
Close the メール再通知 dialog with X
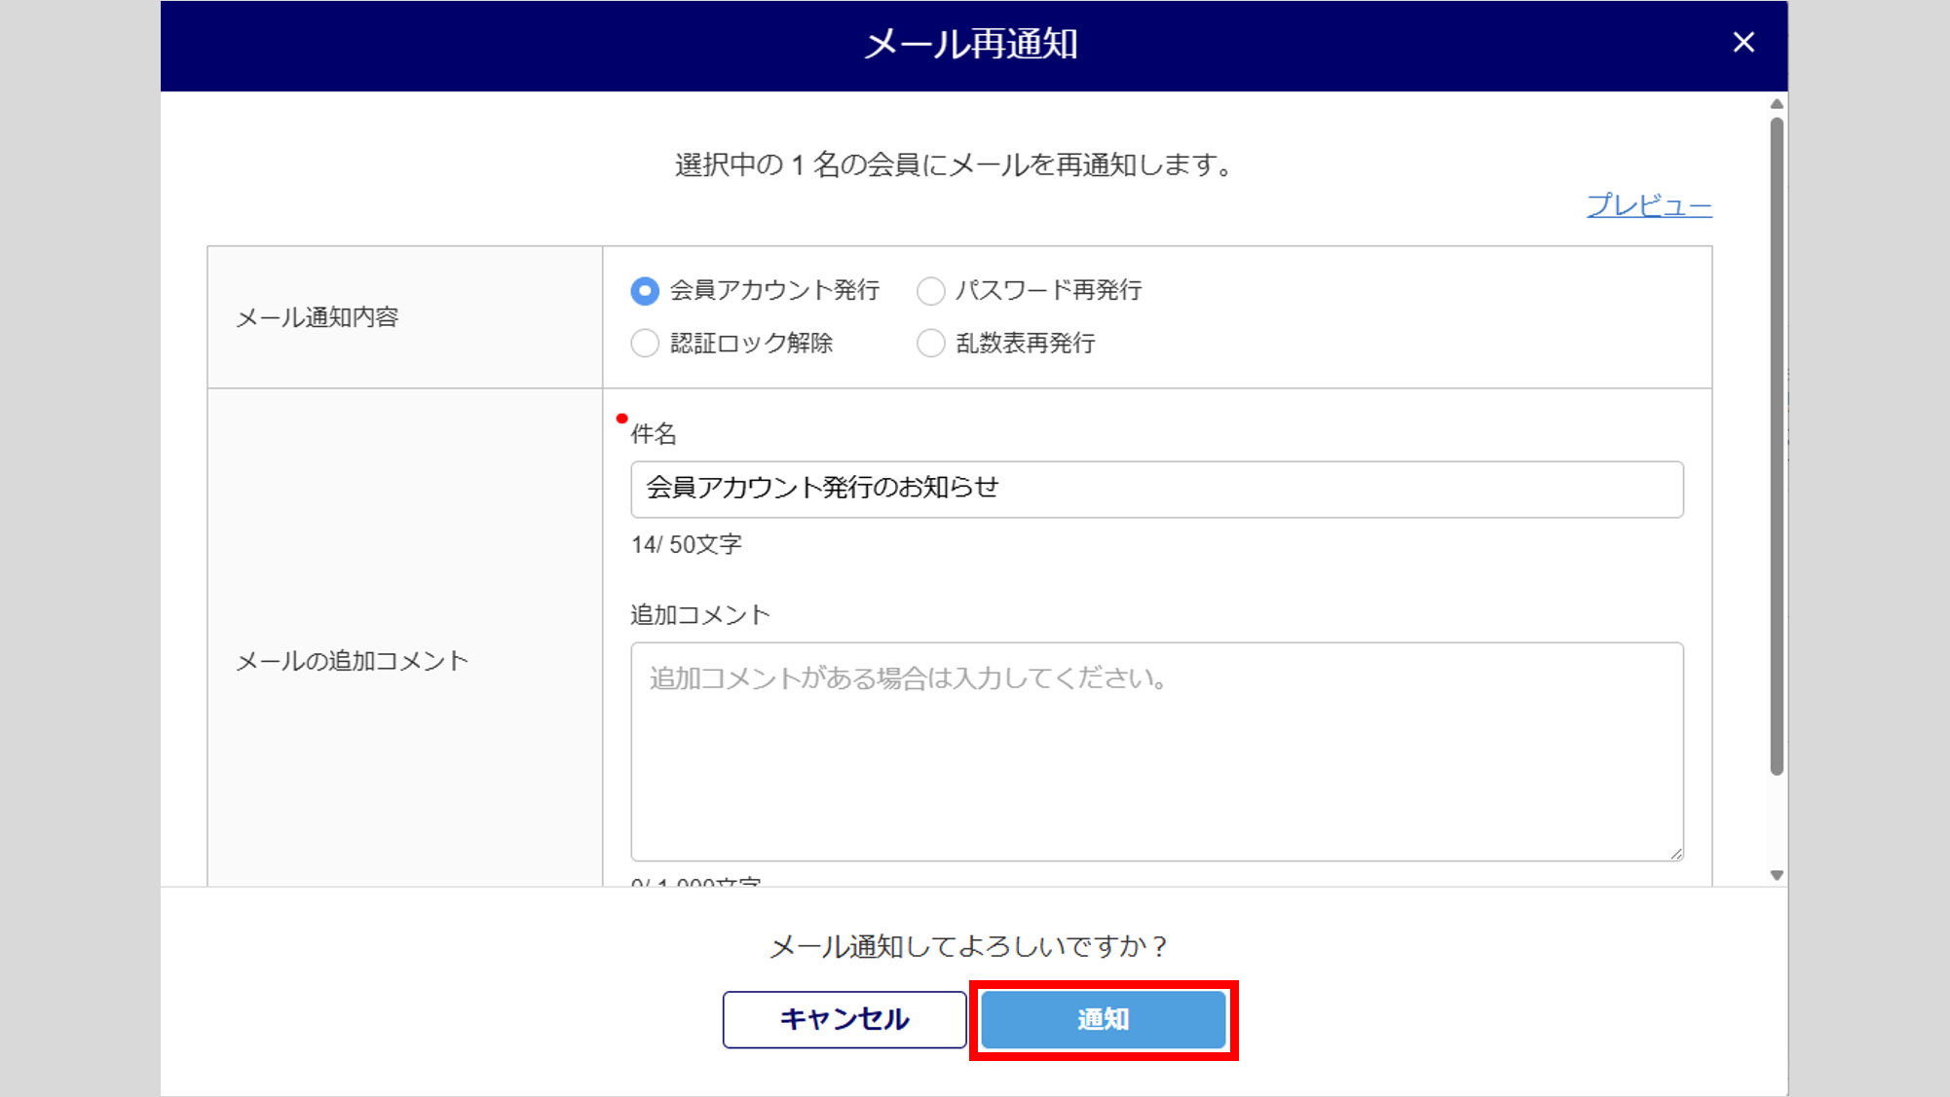point(1744,43)
